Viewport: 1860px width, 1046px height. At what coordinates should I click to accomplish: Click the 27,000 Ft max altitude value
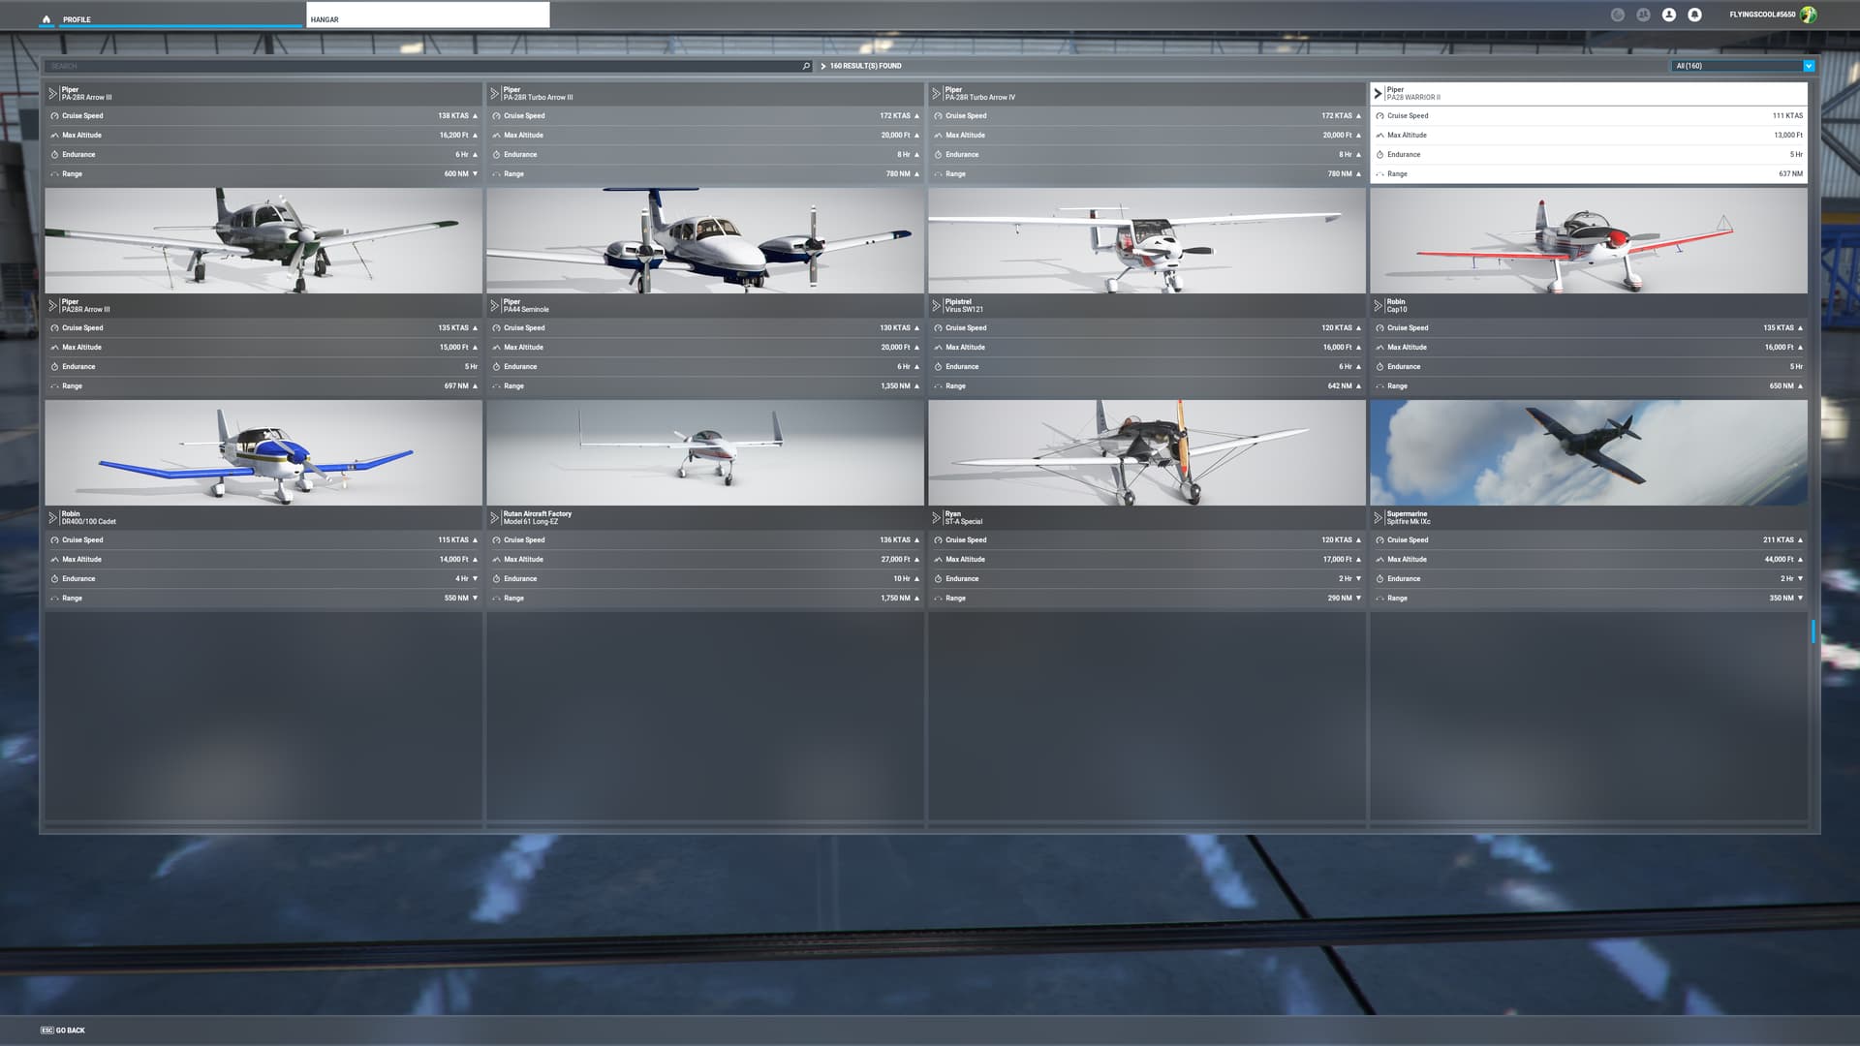click(x=895, y=560)
